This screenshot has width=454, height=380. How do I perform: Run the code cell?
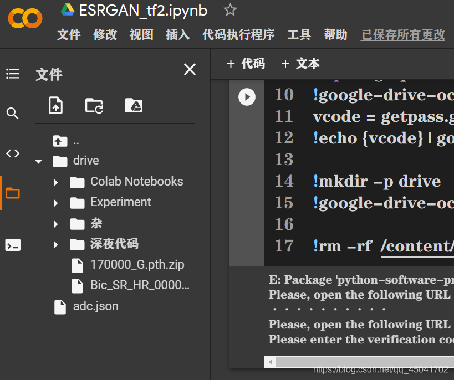click(247, 97)
